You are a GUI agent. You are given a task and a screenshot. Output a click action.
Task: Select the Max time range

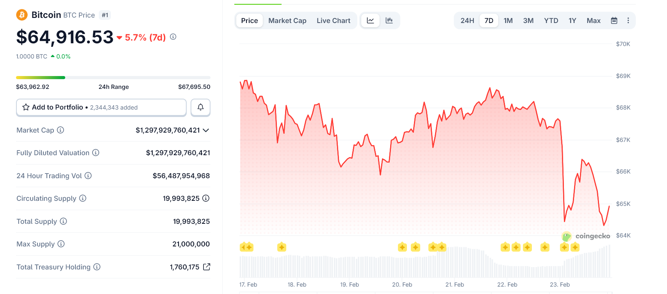[x=593, y=21]
